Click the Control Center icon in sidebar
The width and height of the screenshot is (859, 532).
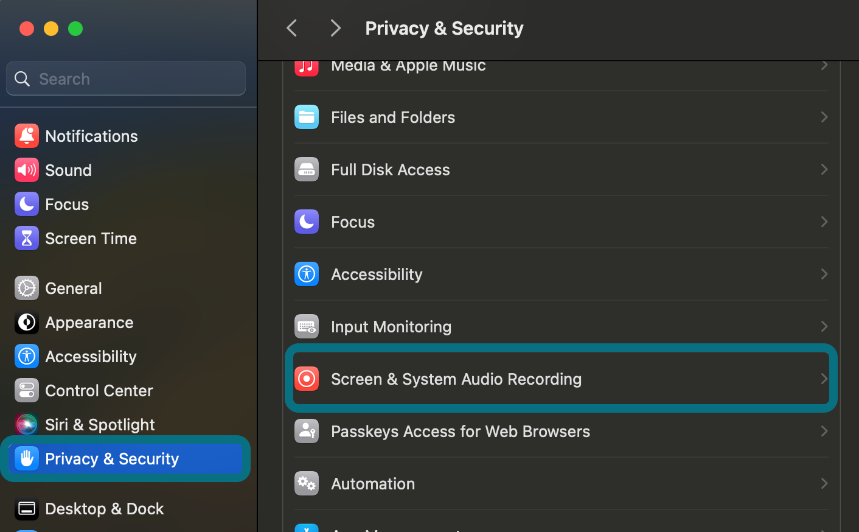[x=27, y=390]
